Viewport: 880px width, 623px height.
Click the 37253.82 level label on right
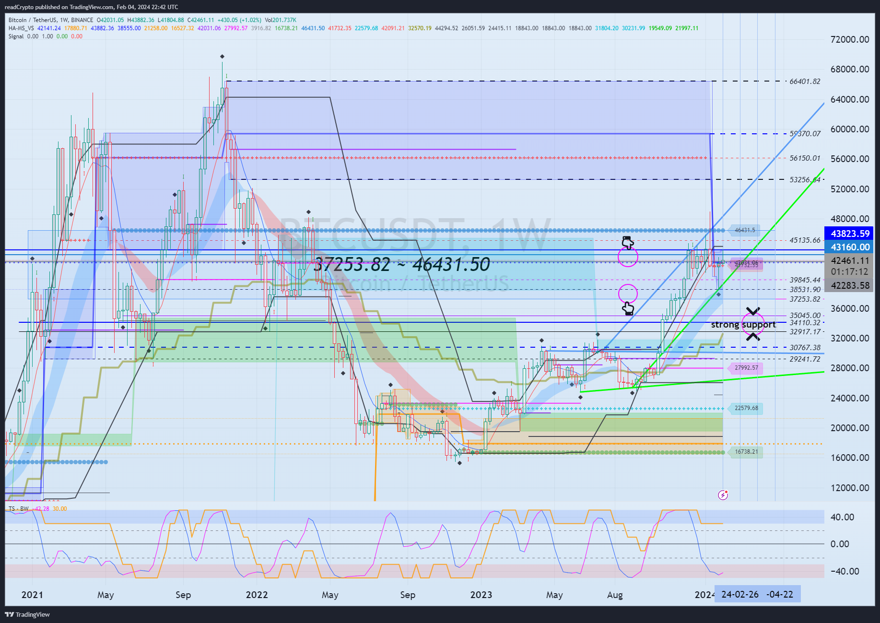coord(805,299)
